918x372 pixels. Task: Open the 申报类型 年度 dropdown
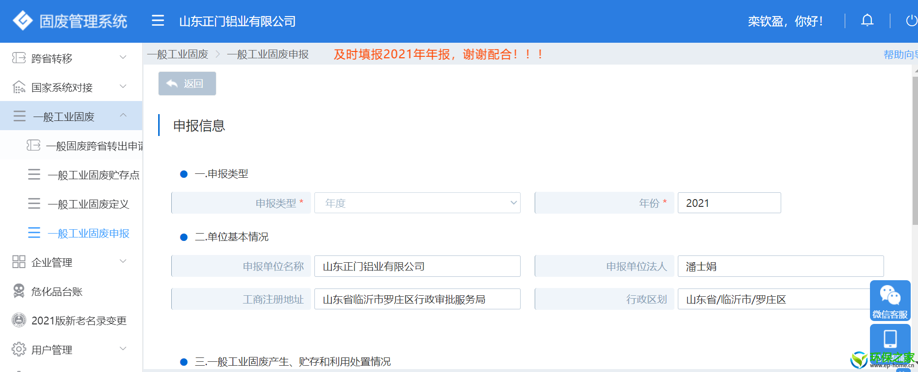click(x=417, y=203)
